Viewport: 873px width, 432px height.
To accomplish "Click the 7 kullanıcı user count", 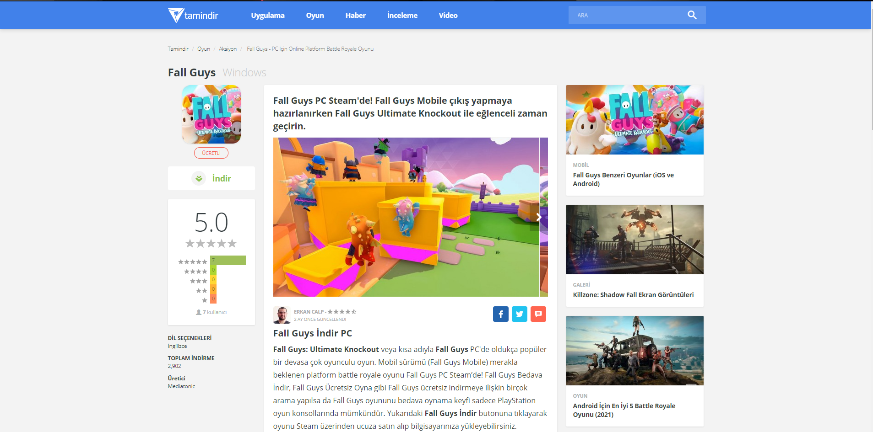I will [x=215, y=312].
